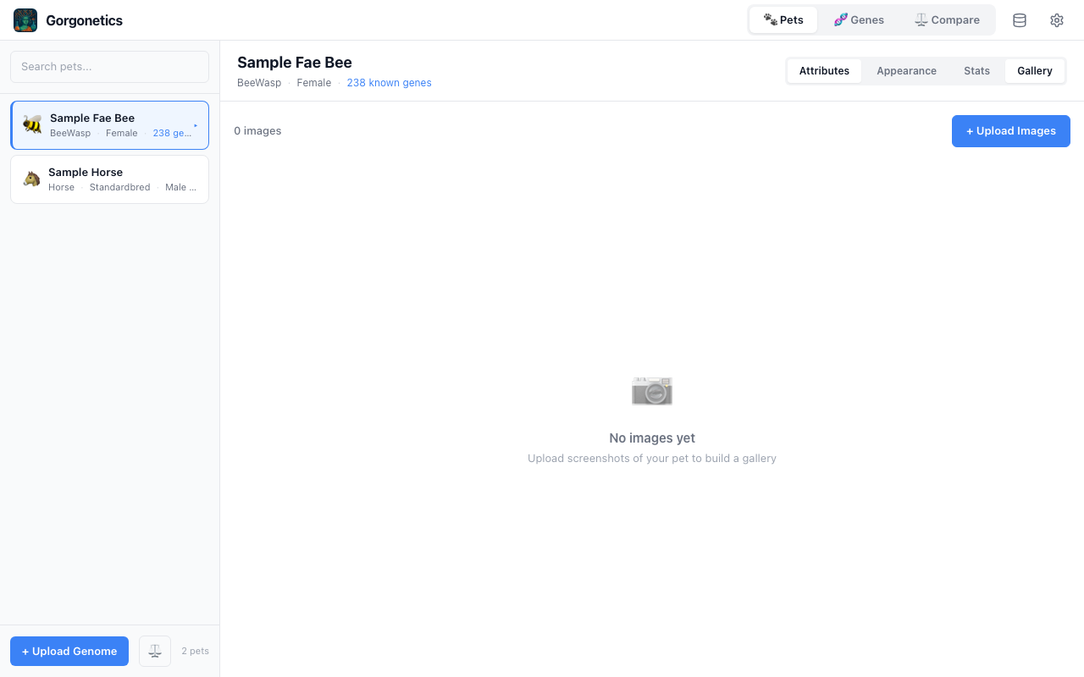Image resolution: width=1084 pixels, height=677 pixels.
Task: View the Stats tab
Action: coord(976,71)
